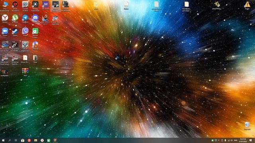Select the Zoom desktop shortcut
Image resolution: width=255 pixels, height=143 pixels.
5,32
